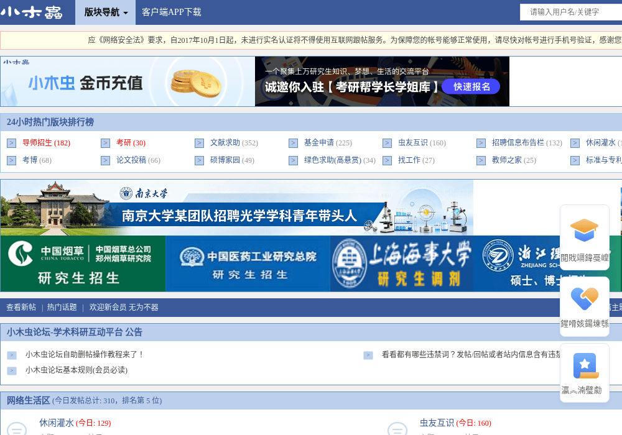Select 热门话题 in the blue bar
Viewport: 622px width, 435px height.
click(x=62, y=308)
